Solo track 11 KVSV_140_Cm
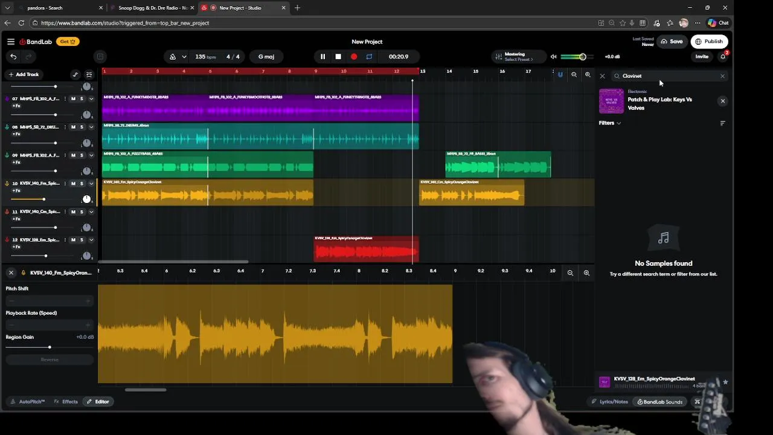The image size is (773, 435). (x=82, y=211)
